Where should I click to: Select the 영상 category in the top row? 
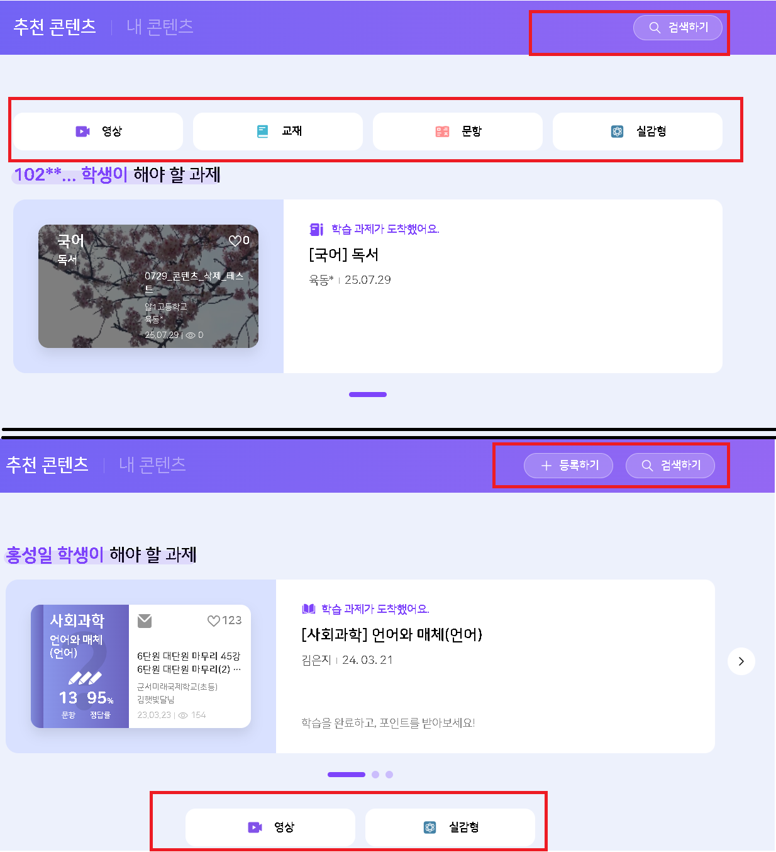click(x=98, y=132)
